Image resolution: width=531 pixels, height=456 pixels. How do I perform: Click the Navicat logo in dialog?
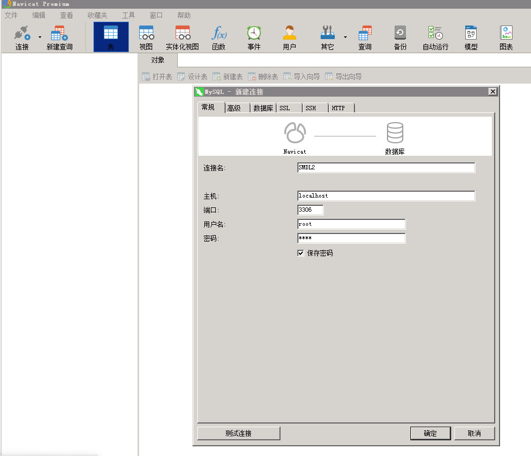click(x=295, y=133)
